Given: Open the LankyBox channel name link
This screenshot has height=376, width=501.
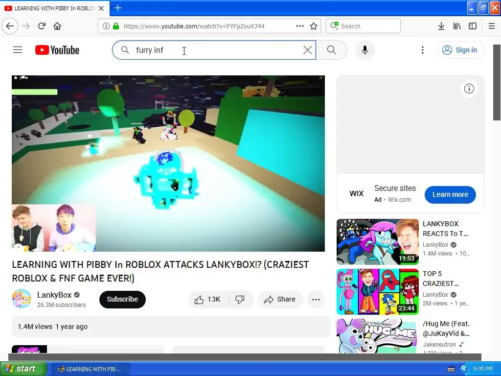Looking at the screenshot, I should click(54, 295).
